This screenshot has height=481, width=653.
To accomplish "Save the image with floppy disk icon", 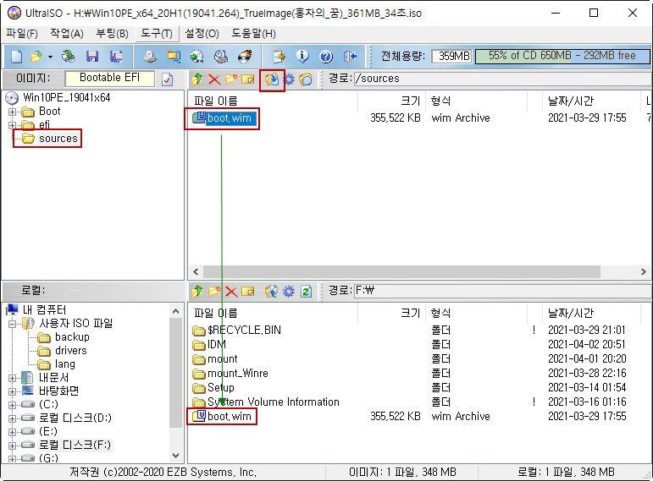I will point(92,56).
